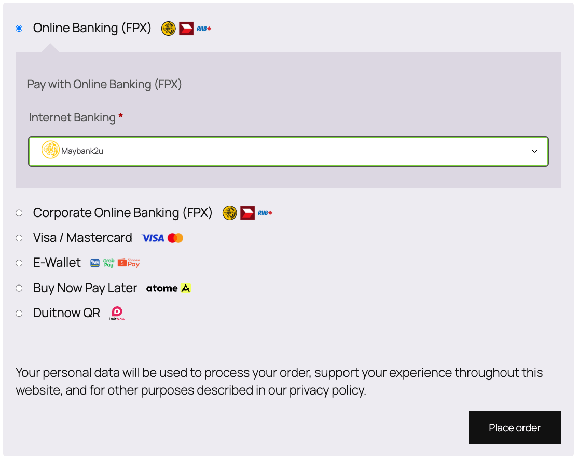Click the Mastercard logo
The width and height of the screenshot is (578, 461).
[x=176, y=238]
